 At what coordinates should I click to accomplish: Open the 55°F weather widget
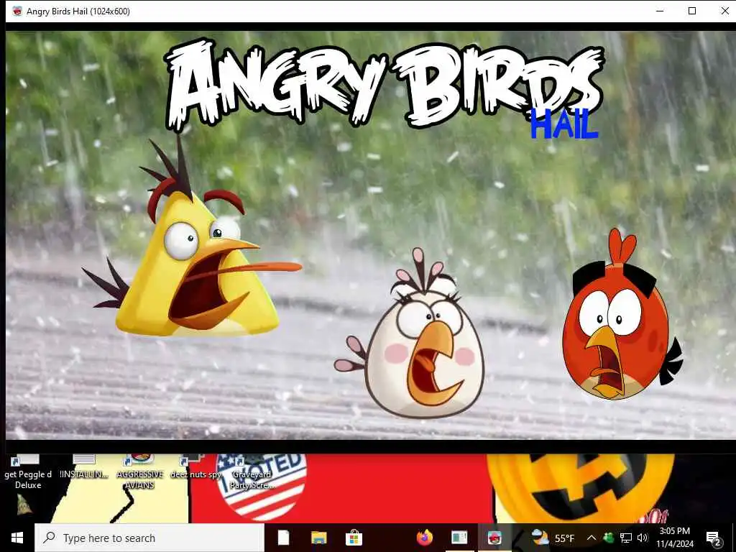(553, 538)
